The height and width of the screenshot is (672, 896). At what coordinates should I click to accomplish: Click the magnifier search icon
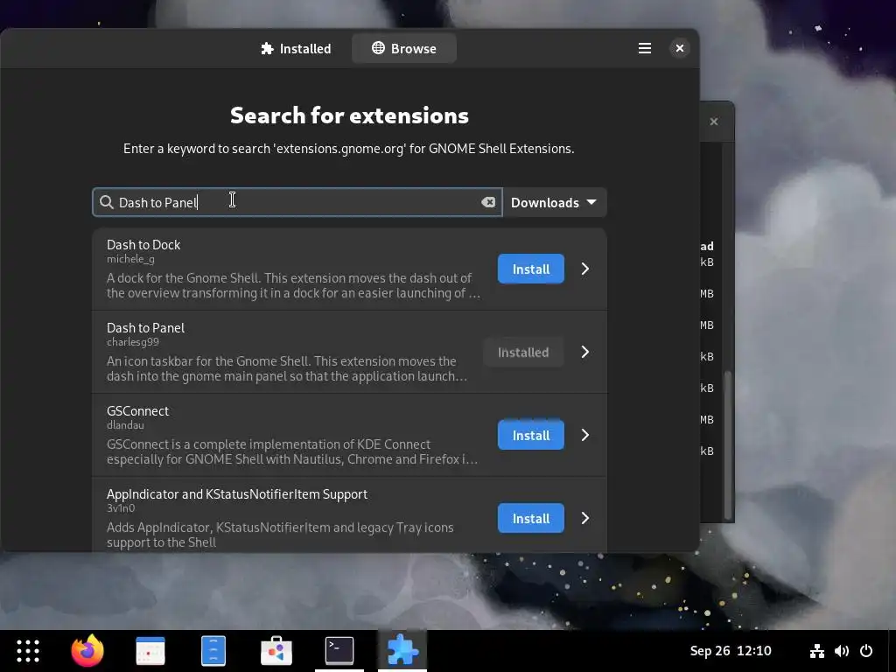106,202
